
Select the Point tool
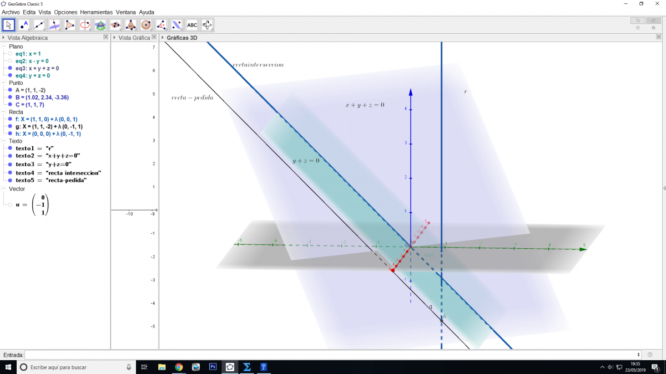coord(24,25)
